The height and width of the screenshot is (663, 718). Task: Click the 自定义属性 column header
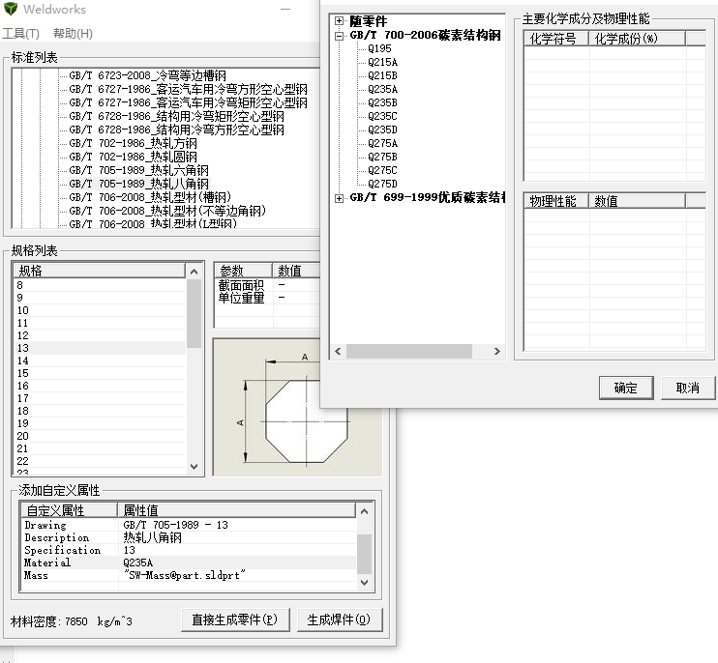tap(69, 510)
